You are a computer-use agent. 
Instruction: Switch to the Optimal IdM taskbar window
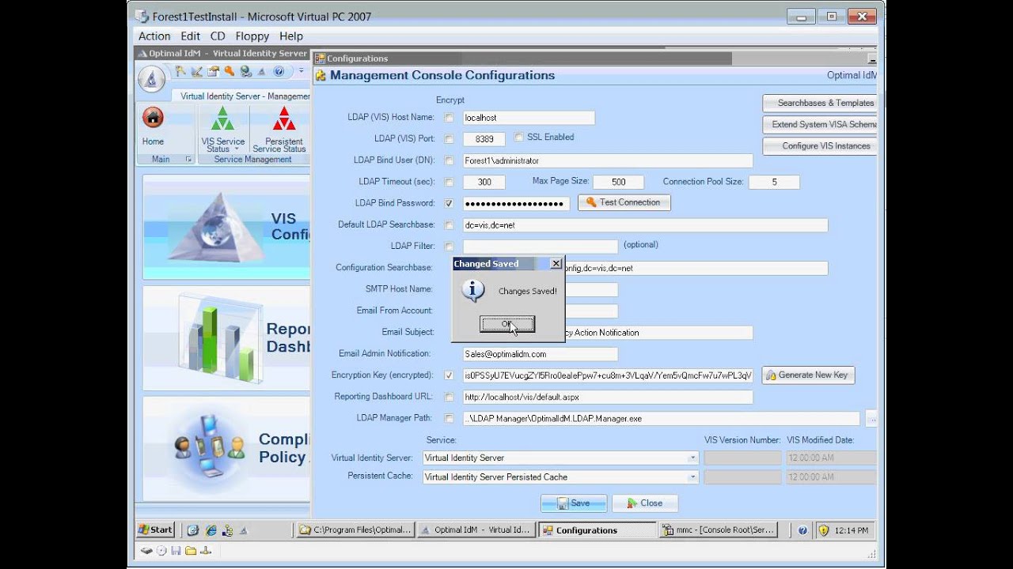(x=475, y=530)
